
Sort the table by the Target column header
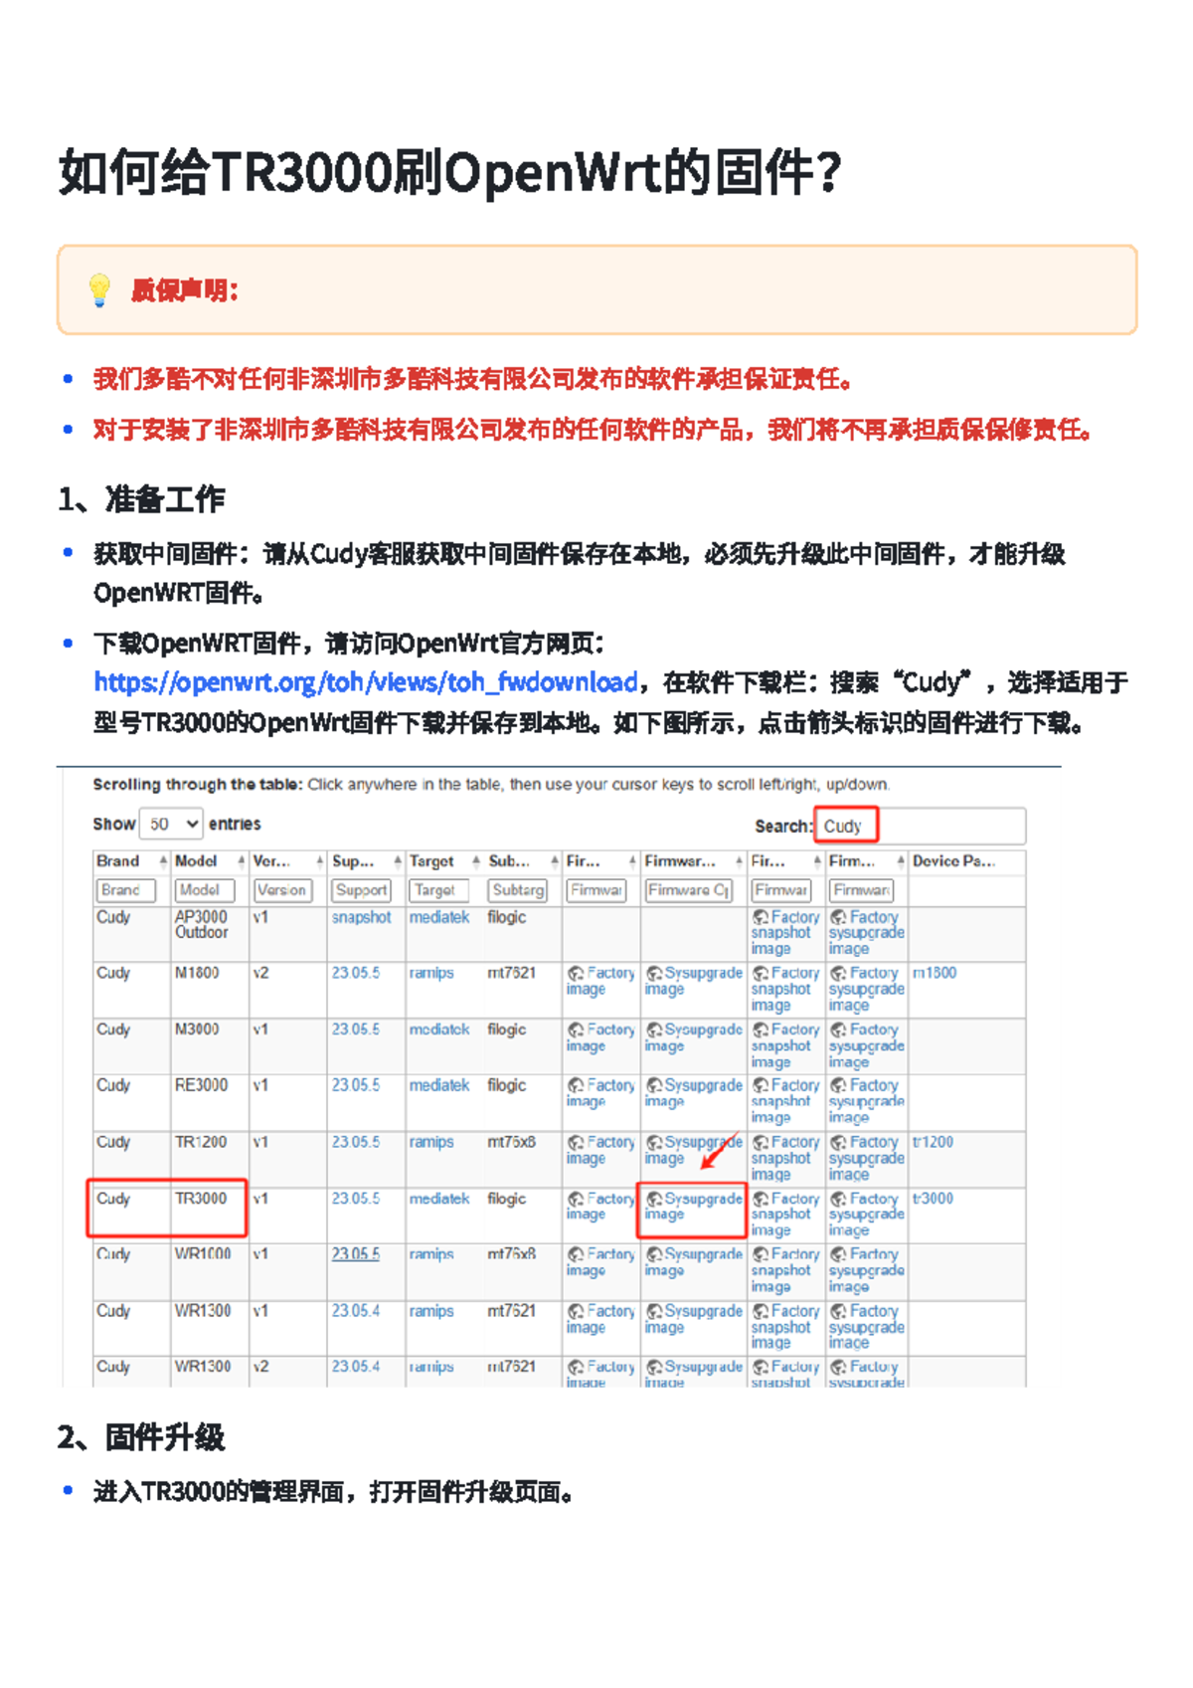[431, 861]
